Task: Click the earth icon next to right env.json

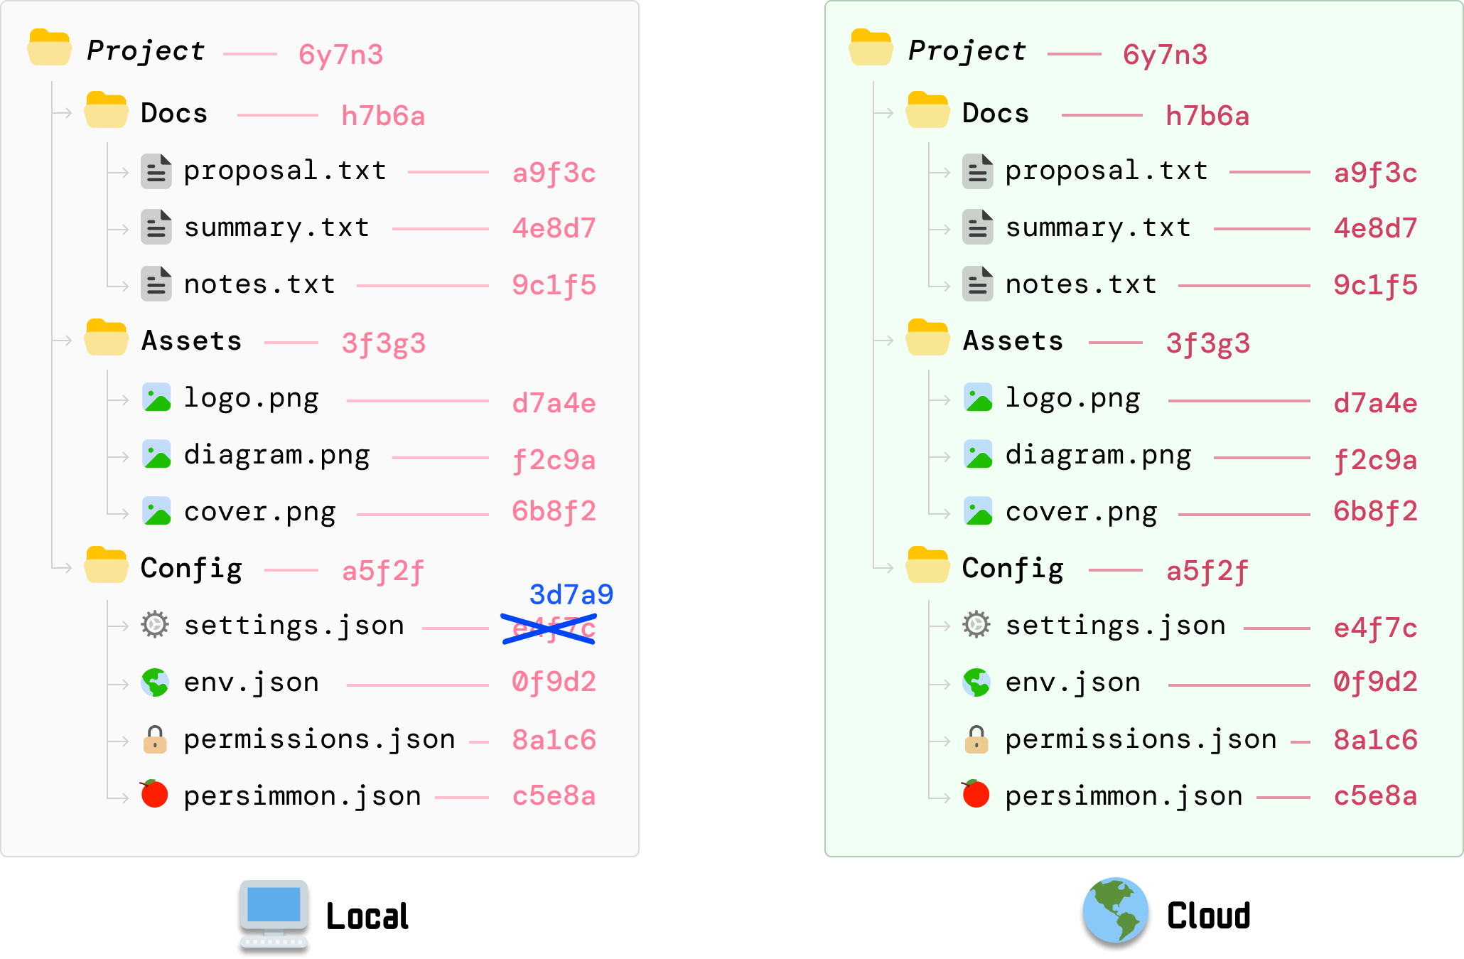Action: pyautogui.click(x=976, y=682)
